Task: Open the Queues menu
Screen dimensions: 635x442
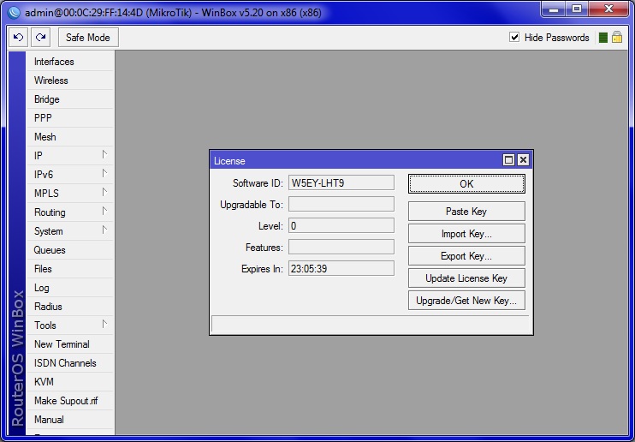Action: (69, 250)
